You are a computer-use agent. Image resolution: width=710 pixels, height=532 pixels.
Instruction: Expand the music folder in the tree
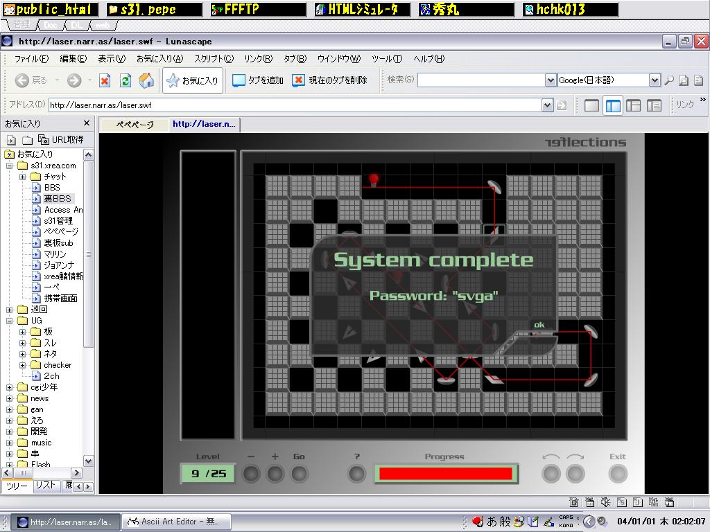coord(9,443)
